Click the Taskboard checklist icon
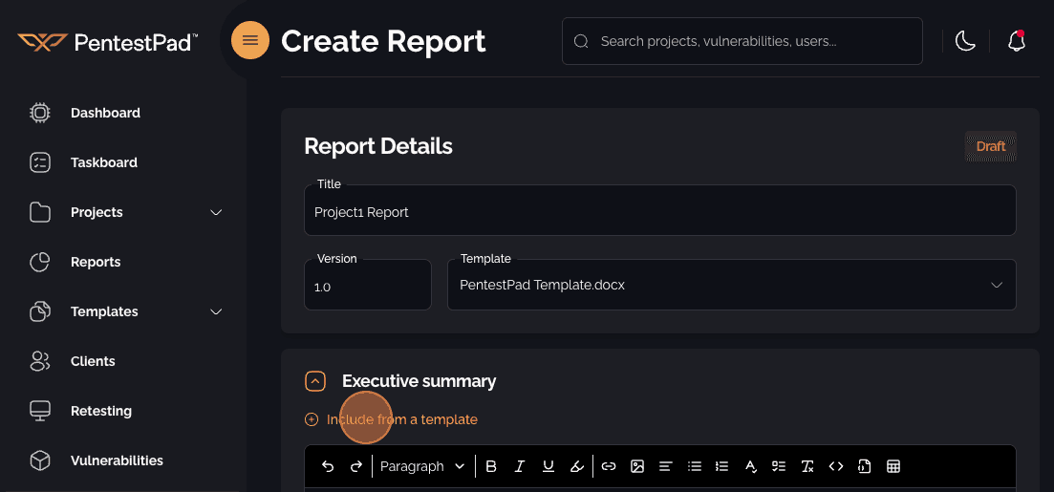The image size is (1054, 492). pos(40,162)
